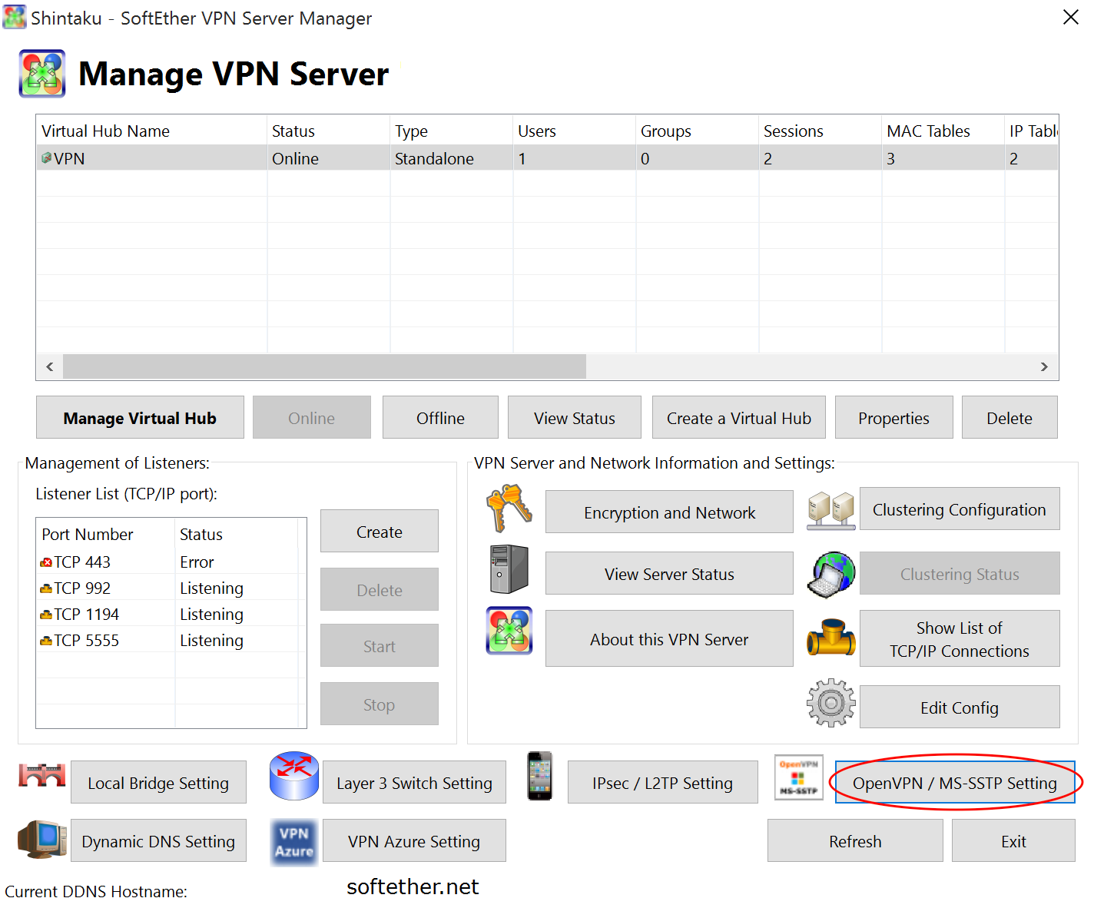Screen dimensions: 1094x908
Task: Click the router icon beside Layer 3 Switch
Action: [x=294, y=776]
